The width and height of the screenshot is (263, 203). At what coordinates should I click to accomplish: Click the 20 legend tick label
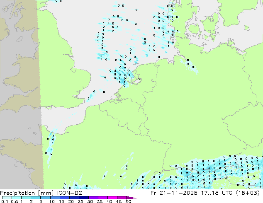tap(71, 201)
